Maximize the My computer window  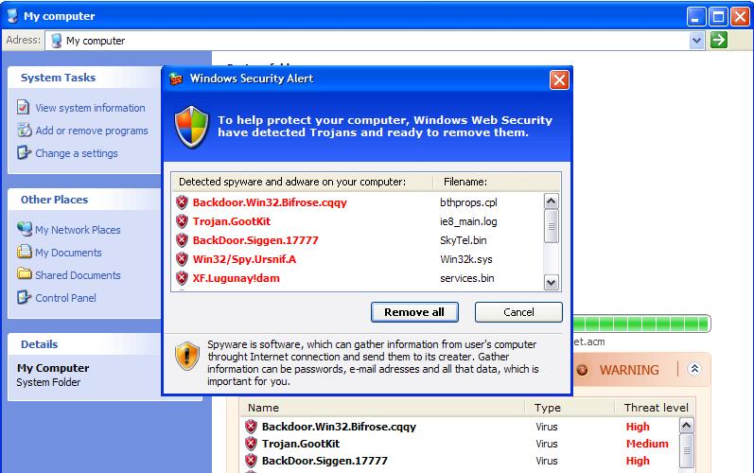click(x=718, y=17)
